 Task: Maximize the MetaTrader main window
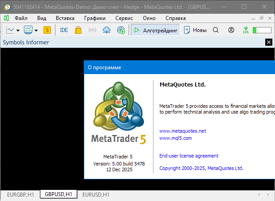[x=244, y=7]
